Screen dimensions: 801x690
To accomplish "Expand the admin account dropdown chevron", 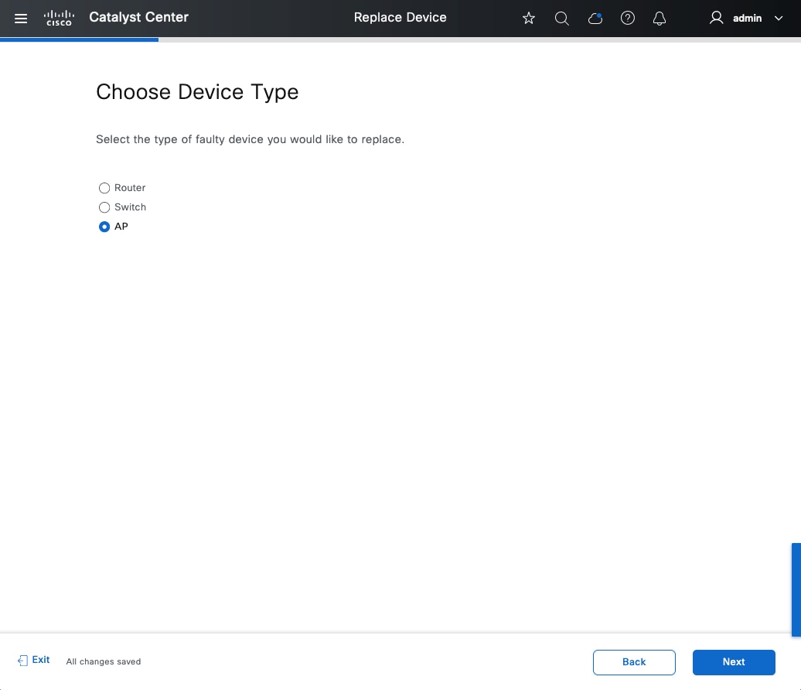I will (778, 19).
